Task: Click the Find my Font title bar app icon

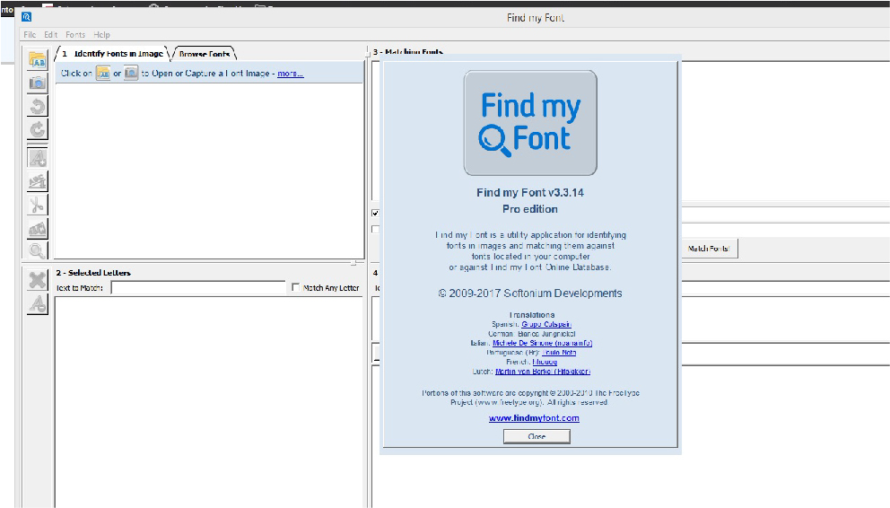Action: click(27, 17)
